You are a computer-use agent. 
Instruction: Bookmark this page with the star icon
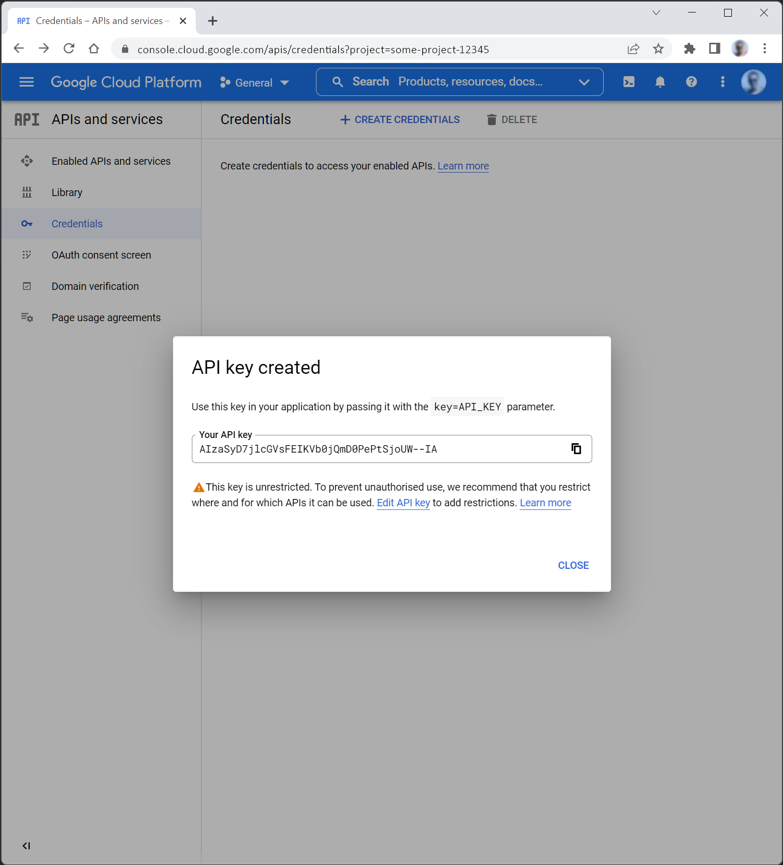[658, 49]
